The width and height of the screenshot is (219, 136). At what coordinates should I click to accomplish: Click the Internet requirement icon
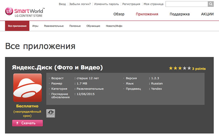pos(51,113)
